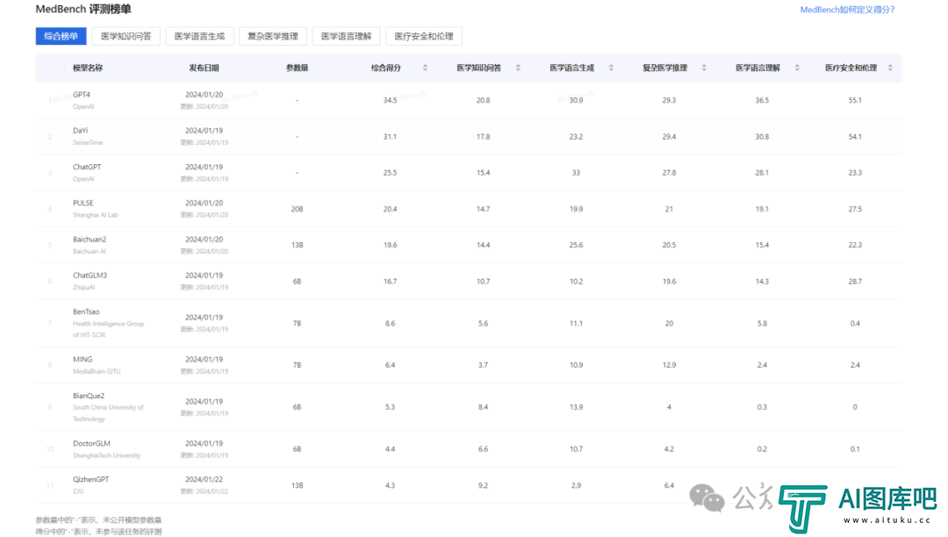This screenshot has height=537, width=948.
Task: Click DoctorGLM's overall score 4.4
Action: pyautogui.click(x=390, y=449)
